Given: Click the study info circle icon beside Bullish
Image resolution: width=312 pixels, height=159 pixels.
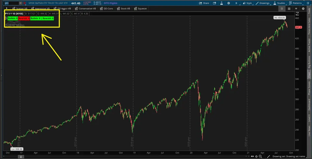Looking at the screenshot, I should 6,18.
